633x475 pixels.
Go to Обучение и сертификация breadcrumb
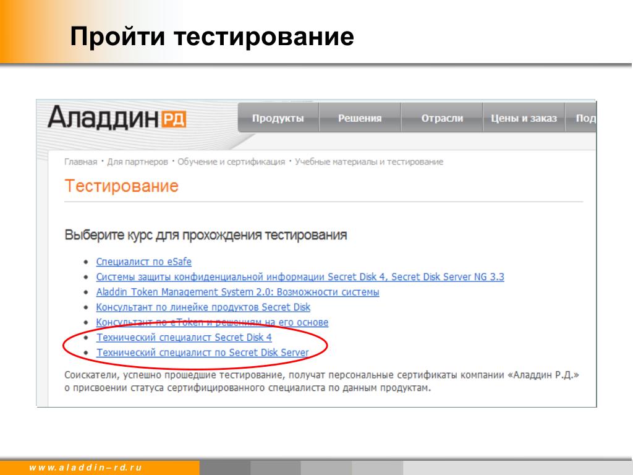click(231, 161)
